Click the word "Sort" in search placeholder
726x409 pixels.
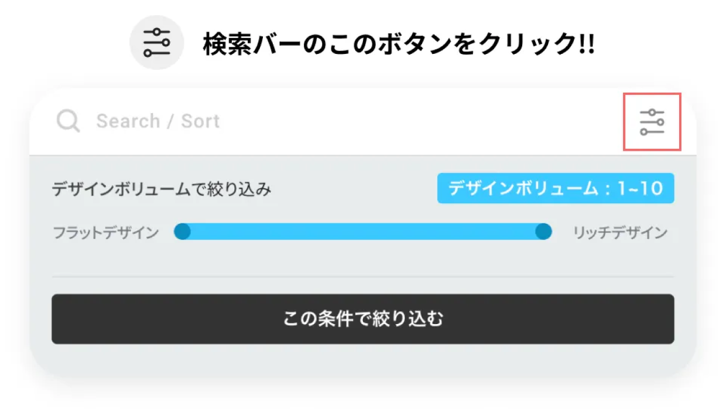click(x=200, y=121)
